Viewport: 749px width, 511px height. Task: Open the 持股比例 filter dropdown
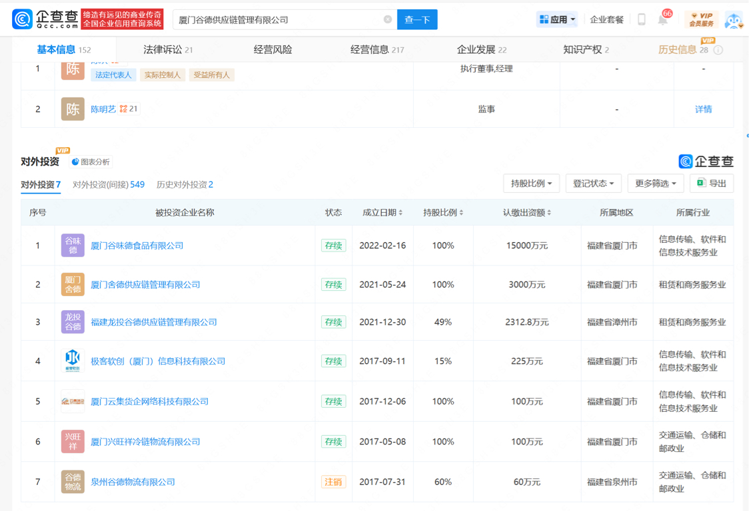531,183
